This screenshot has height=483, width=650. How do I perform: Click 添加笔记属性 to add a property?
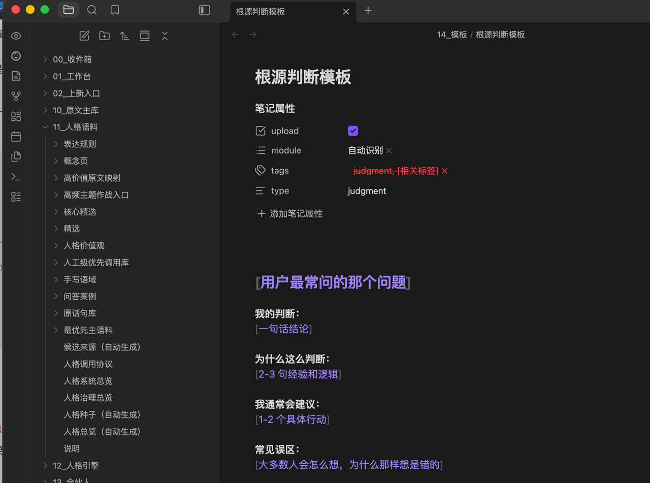290,214
